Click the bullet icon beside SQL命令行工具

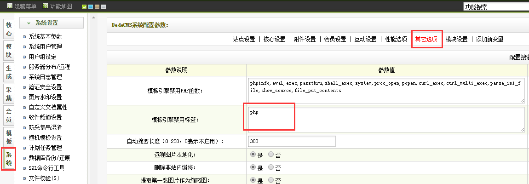point(24,168)
